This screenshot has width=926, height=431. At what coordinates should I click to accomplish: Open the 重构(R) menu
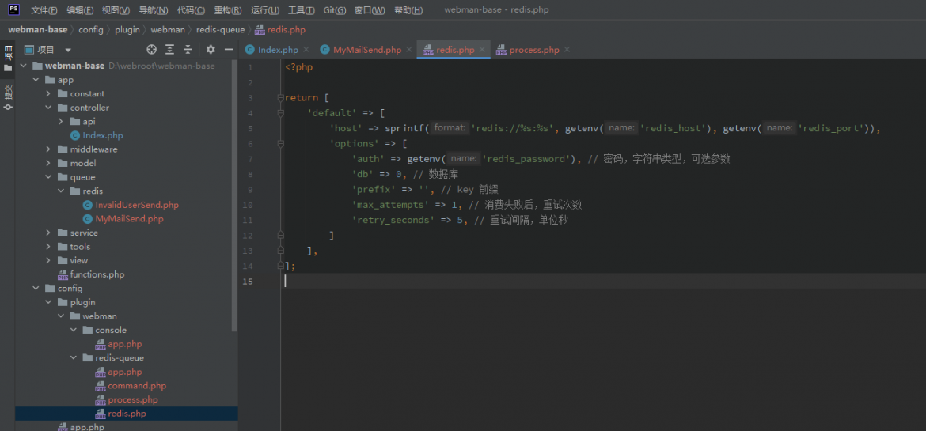point(228,10)
